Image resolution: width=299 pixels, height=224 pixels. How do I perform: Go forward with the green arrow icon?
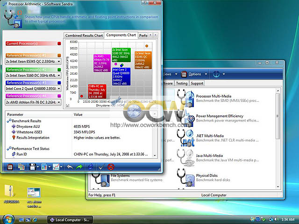[79, 167]
